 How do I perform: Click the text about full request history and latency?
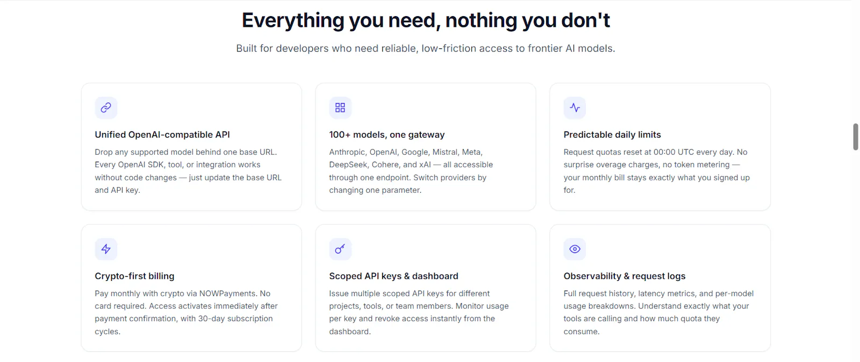(x=658, y=313)
